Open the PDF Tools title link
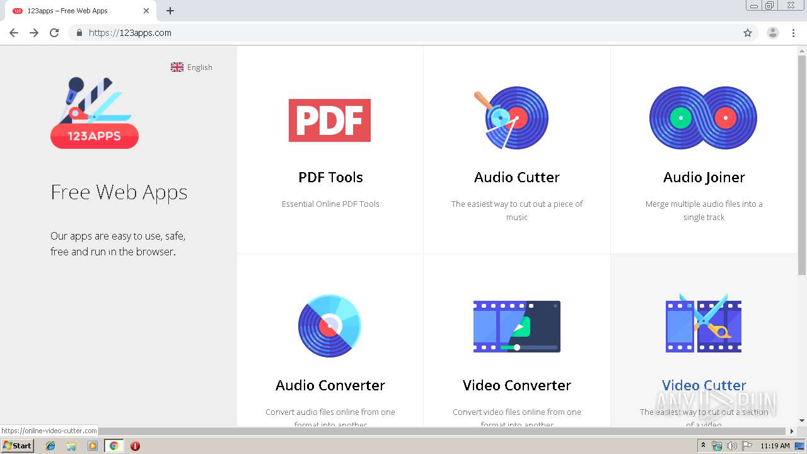This screenshot has height=454, width=807. click(330, 177)
